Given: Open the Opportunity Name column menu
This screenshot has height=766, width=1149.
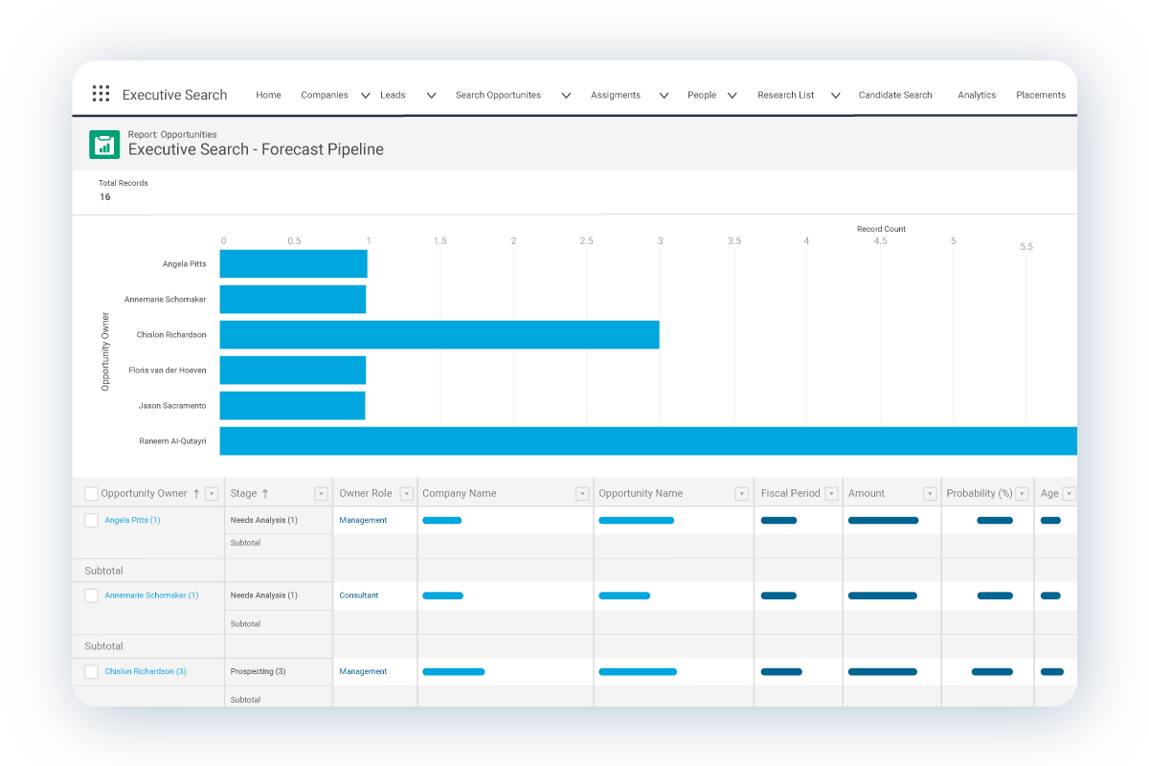Looking at the screenshot, I should (742, 494).
